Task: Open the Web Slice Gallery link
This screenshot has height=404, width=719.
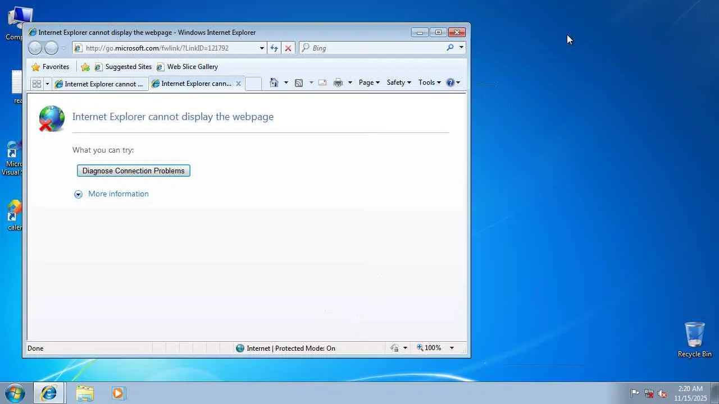Action: (187, 67)
